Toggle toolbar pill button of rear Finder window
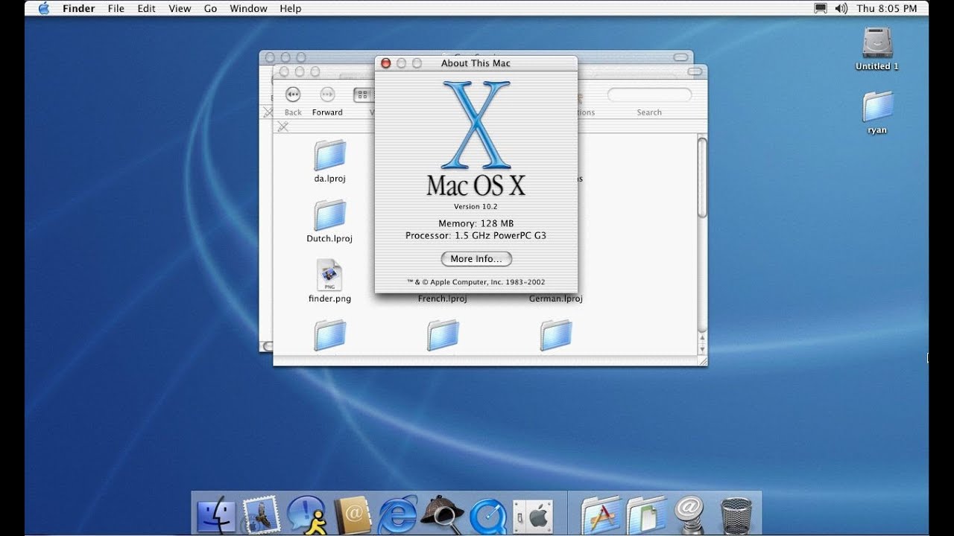The width and height of the screenshot is (954, 536). coord(680,57)
